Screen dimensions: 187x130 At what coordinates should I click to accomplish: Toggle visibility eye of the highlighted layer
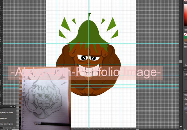tap(186, 108)
